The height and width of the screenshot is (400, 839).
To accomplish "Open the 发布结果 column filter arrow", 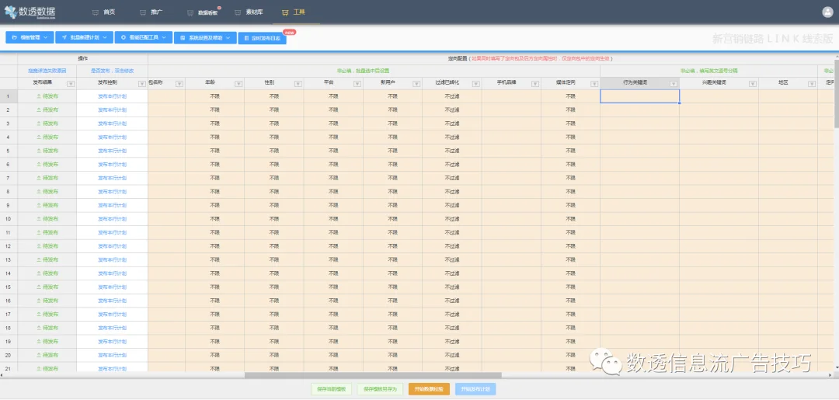I will point(71,83).
